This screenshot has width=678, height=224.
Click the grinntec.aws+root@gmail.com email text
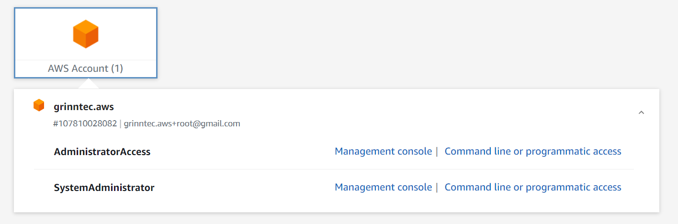tap(182, 123)
